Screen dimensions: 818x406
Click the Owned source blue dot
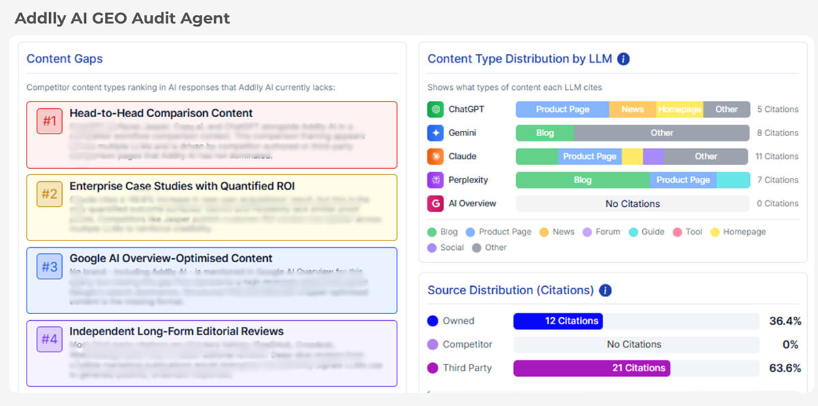tap(433, 321)
